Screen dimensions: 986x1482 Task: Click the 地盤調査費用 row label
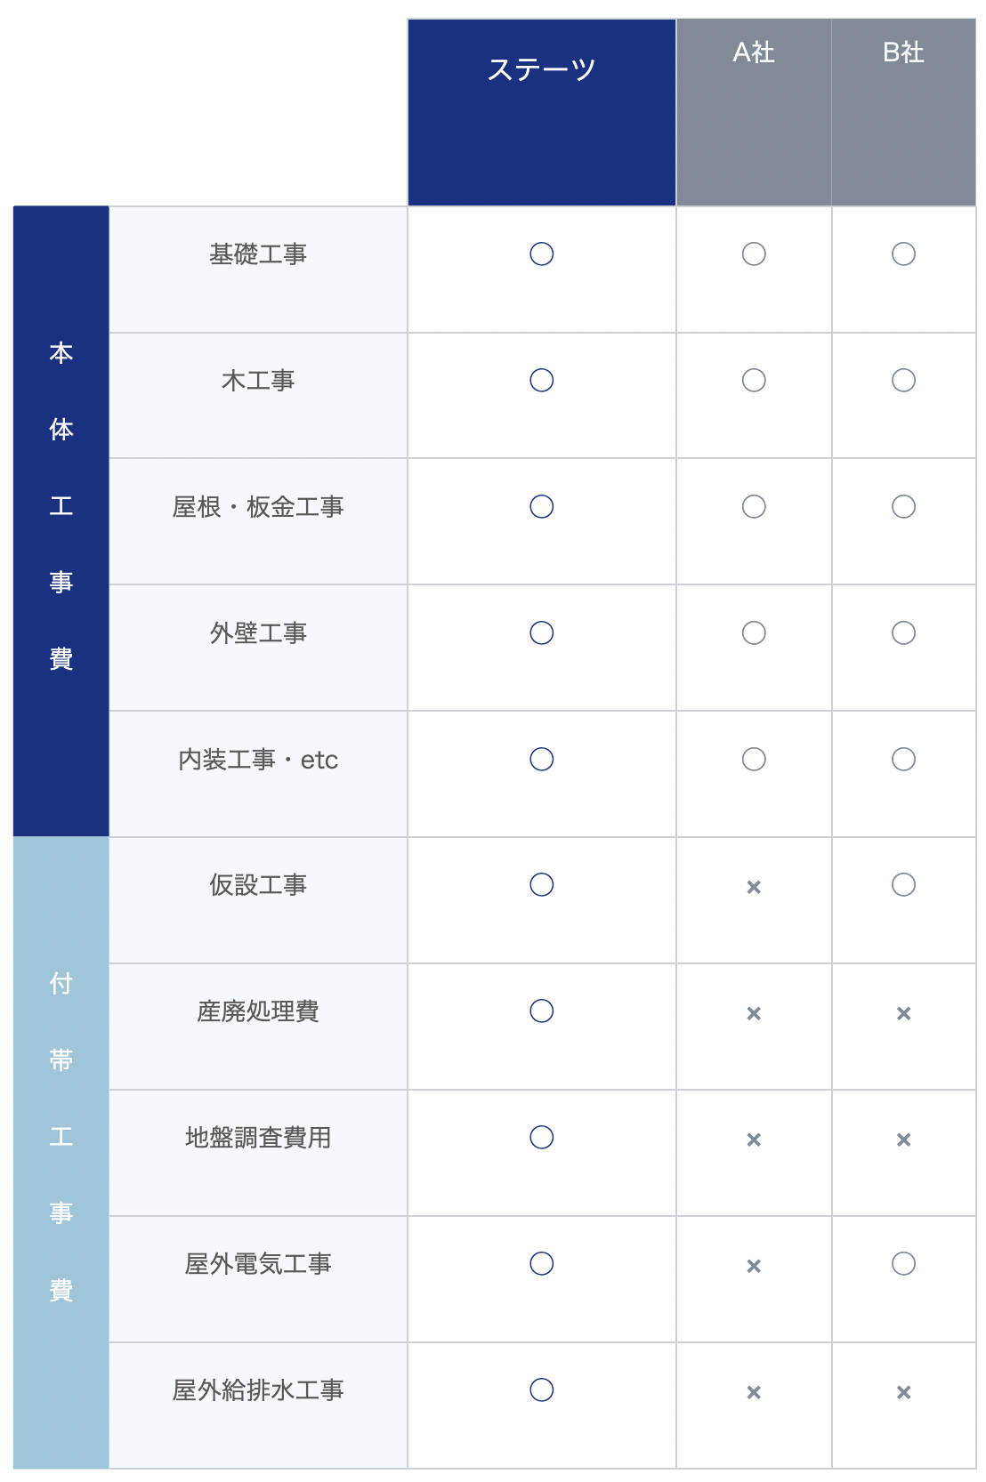258,1138
